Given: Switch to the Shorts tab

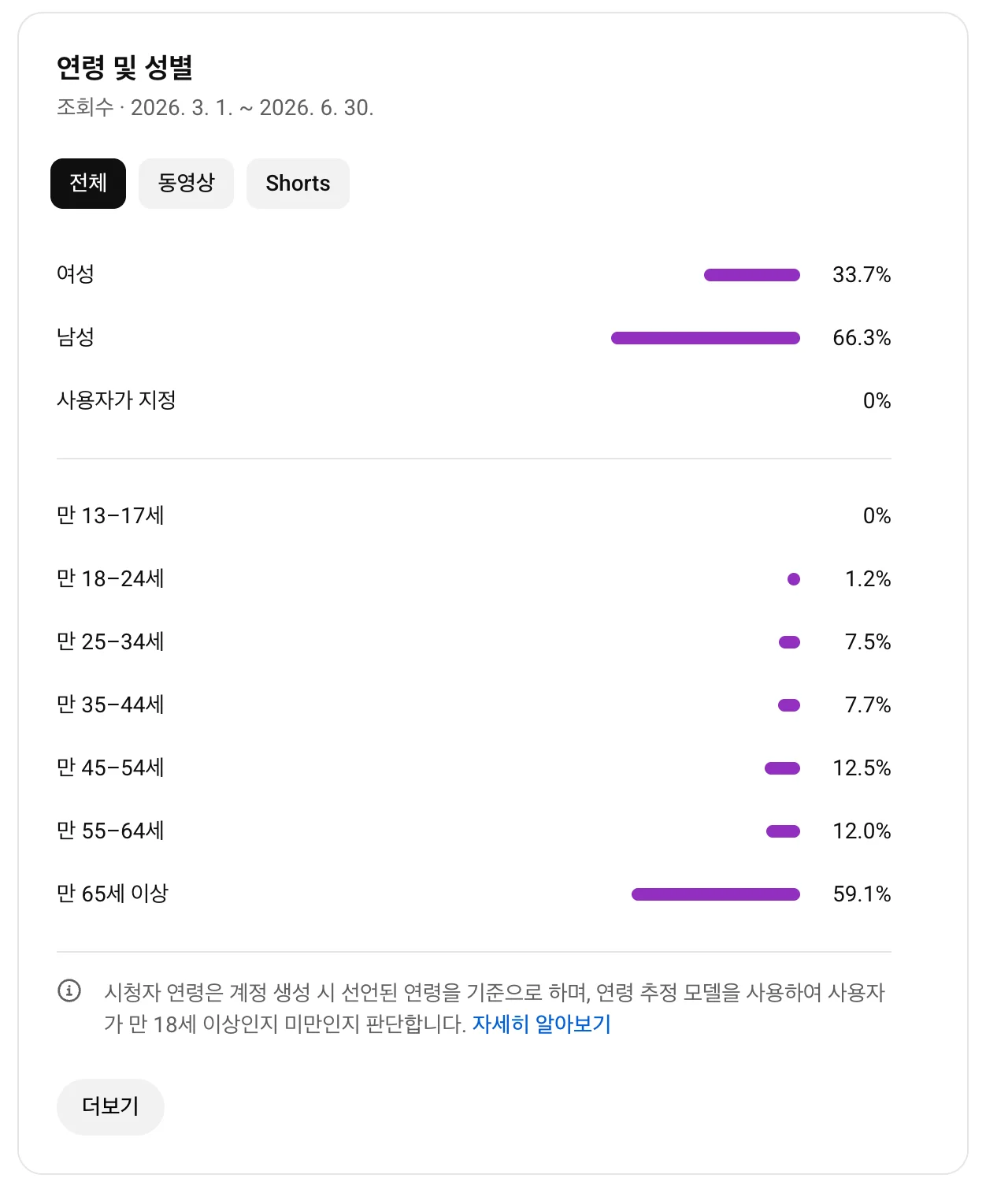Looking at the screenshot, I should click(298, 184).
